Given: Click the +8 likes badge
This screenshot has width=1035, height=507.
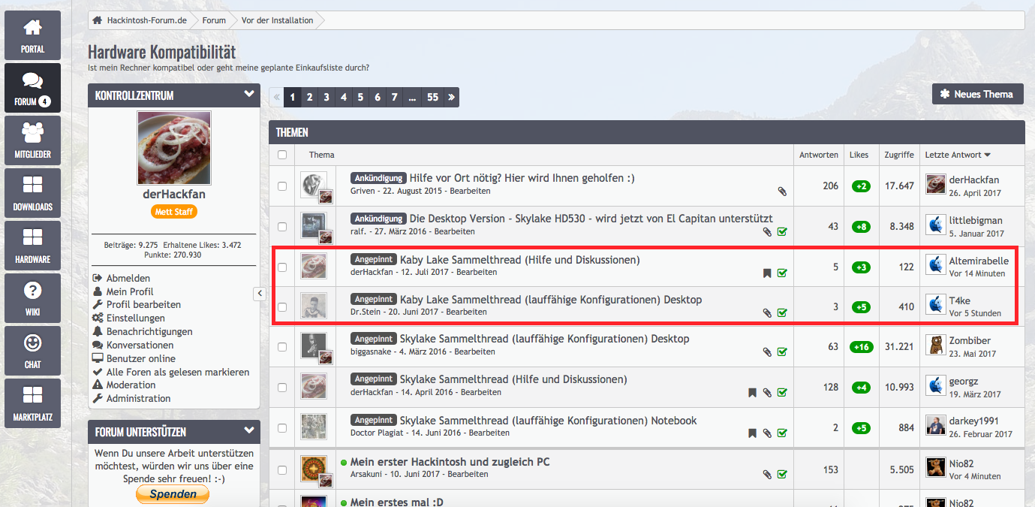Looking at the screenshot, I should click(x=861, y=227).
